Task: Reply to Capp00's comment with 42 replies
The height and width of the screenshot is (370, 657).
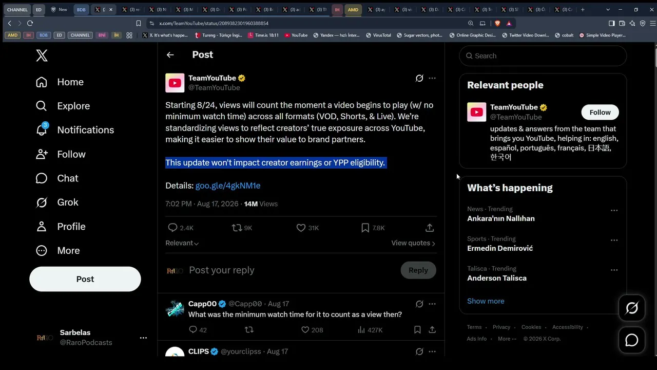Action: tap(198, 330)
